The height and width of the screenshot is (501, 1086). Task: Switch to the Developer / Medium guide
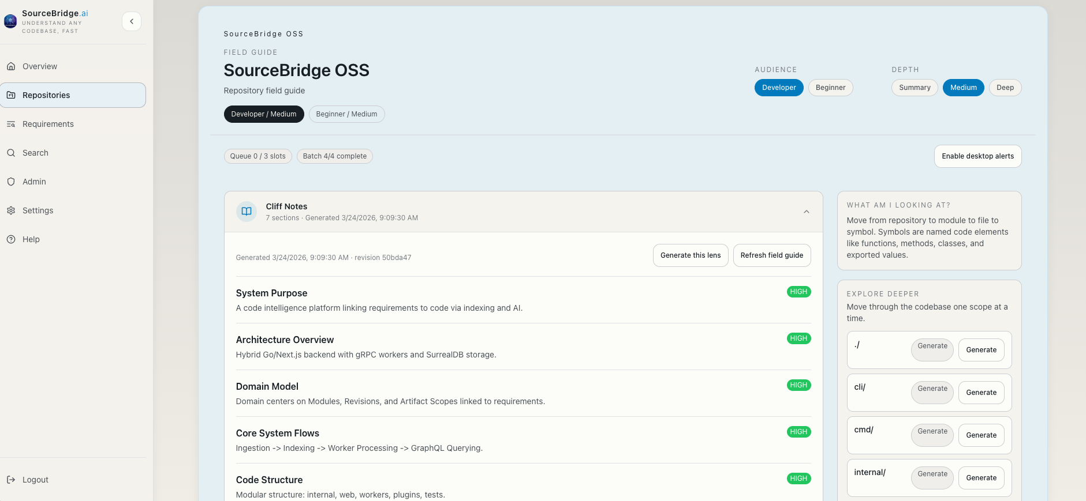[x=264, y=114]
